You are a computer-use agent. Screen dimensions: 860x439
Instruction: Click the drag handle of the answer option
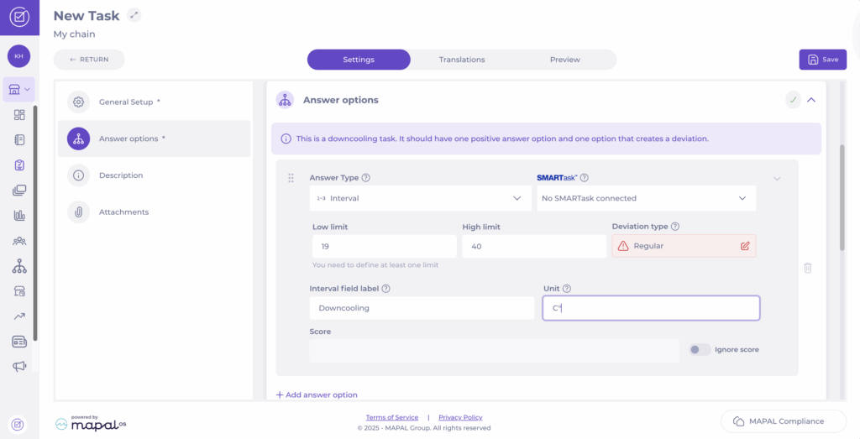(x=291, y=178)
